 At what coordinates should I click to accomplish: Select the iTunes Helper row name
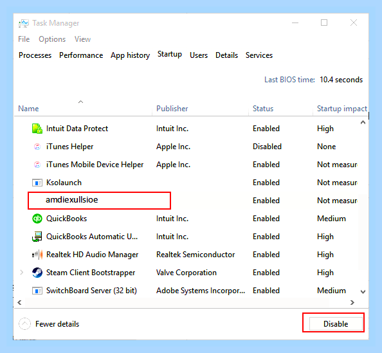69,147
